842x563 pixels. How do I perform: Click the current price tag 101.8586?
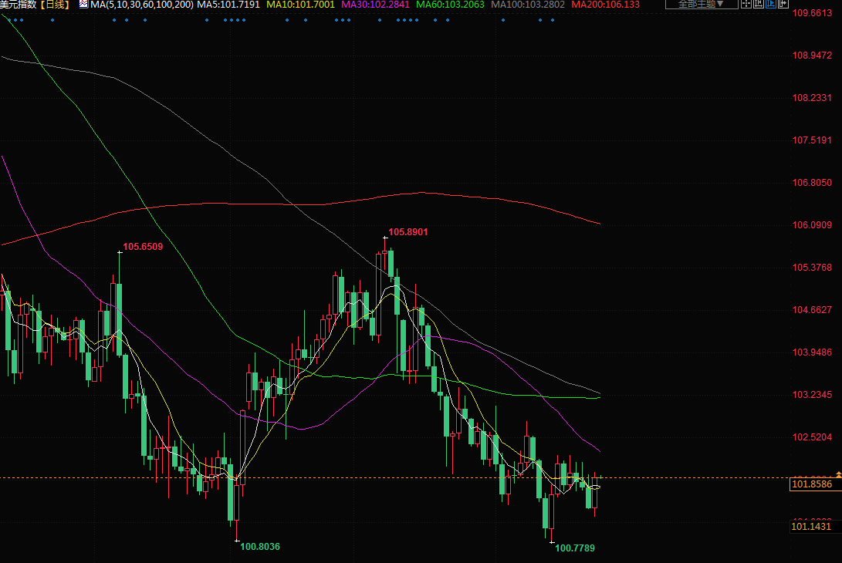click(811, 484)
